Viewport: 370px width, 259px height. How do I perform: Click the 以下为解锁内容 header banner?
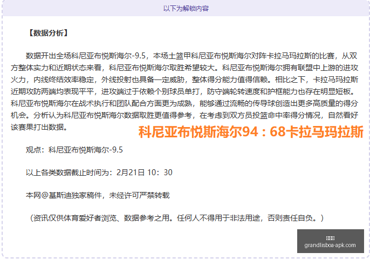point(186,9)
